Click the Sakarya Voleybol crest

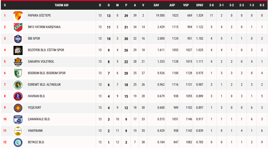(x=18, y=62)
